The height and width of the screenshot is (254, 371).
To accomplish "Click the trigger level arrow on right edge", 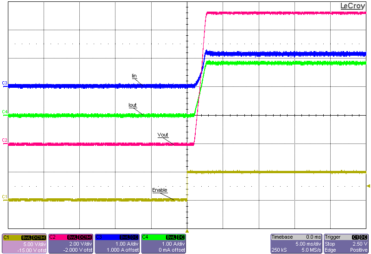I will (369, 186).
